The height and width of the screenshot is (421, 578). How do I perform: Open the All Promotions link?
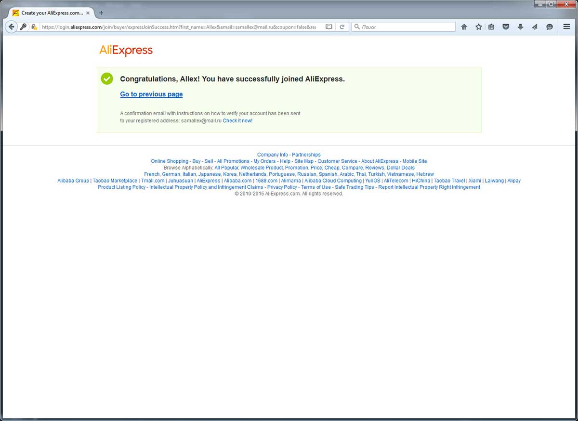coord(233,161)
